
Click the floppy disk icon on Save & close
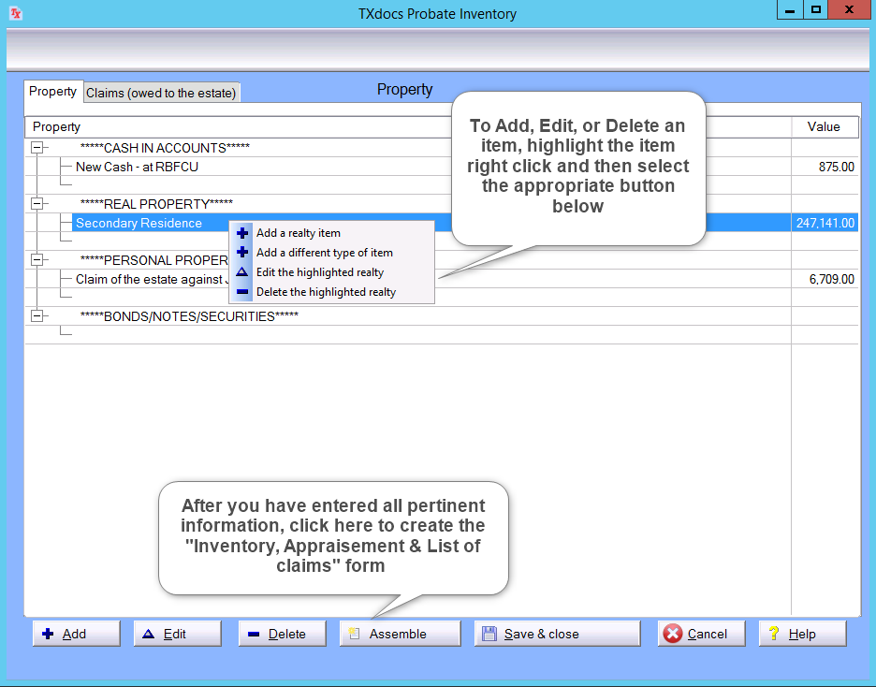489,633
